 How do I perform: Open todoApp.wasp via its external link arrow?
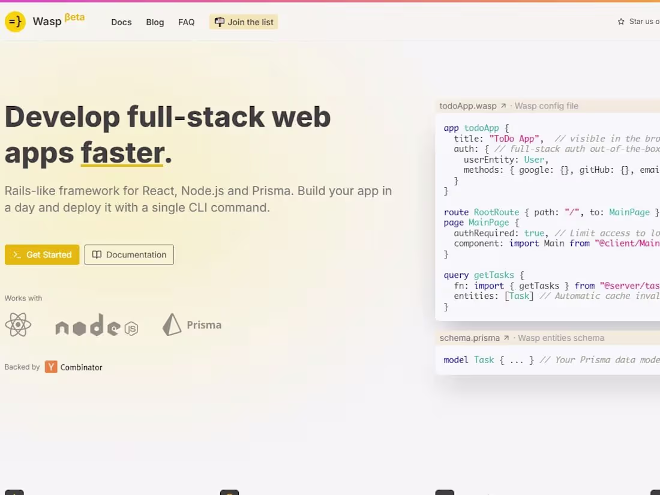coord(504,105)
